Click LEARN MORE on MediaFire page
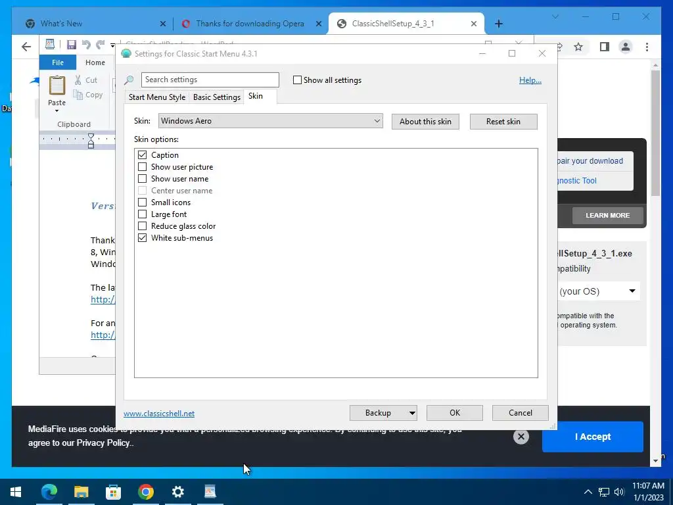Screen dimensions: 673x505 (x=607, y=216)
